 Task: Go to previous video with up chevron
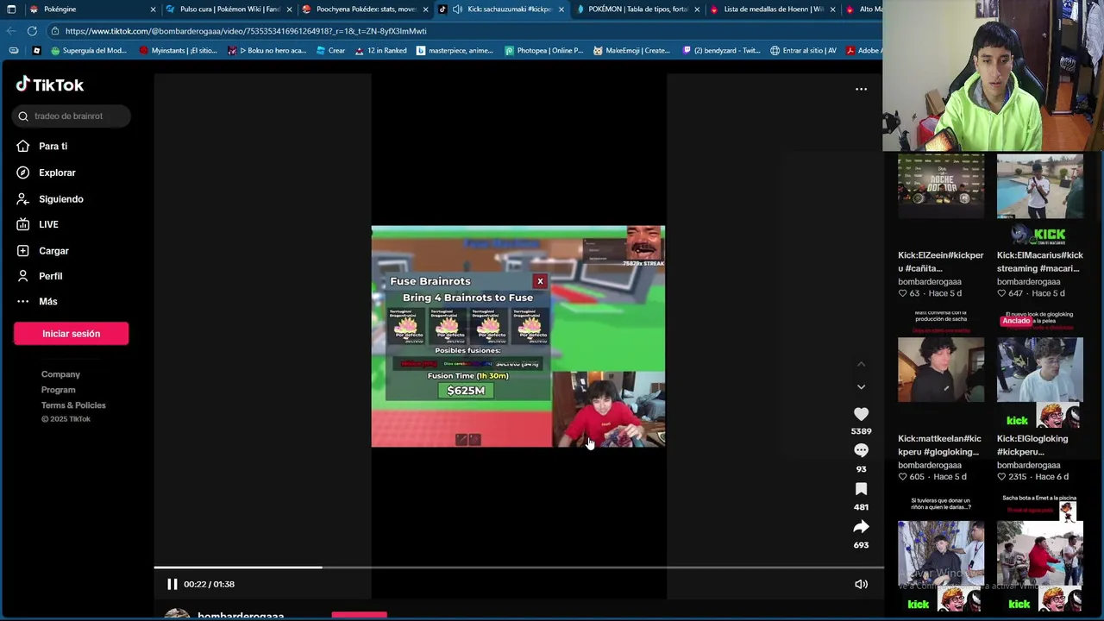(861, 365)
